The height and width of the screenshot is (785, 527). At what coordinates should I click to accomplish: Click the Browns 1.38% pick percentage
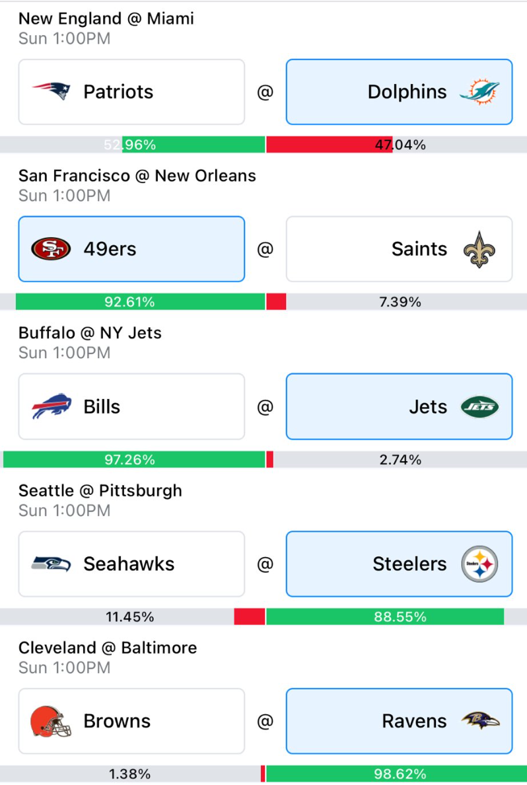tap(129, 774)
